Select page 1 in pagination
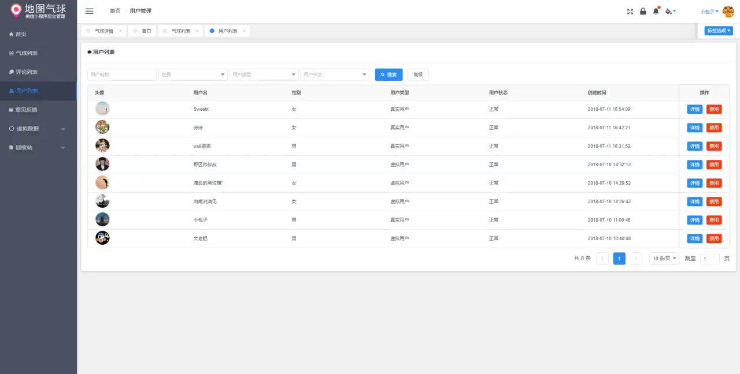Image resolution: width=740 pixels, height=374 pixels. pos(619,259)
